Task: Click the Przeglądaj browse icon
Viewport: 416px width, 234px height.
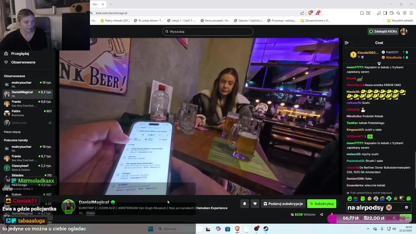Action: point(6,54)
